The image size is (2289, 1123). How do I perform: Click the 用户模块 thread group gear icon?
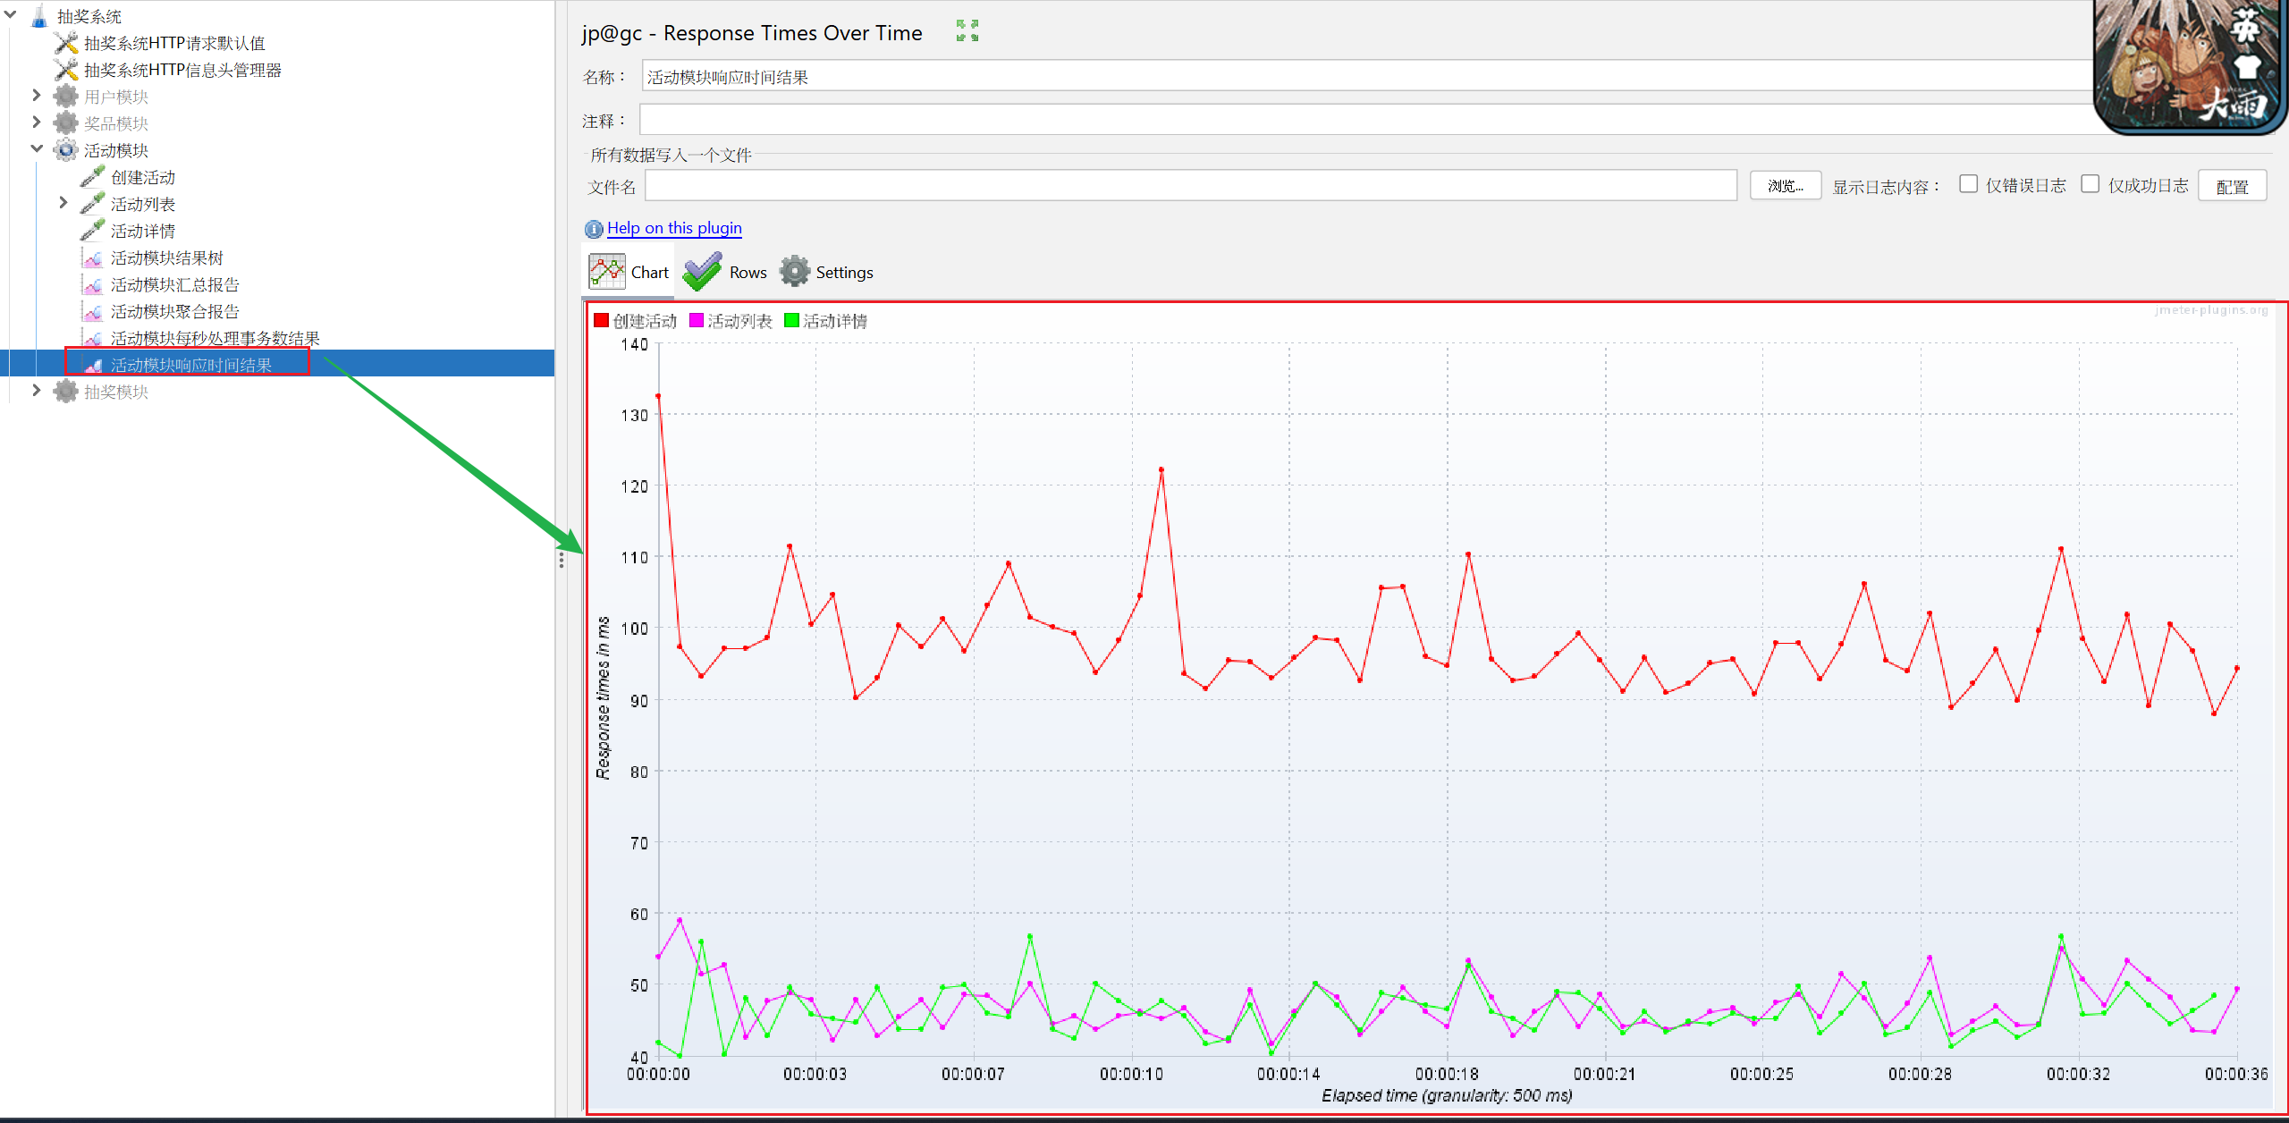click(66, 97)
